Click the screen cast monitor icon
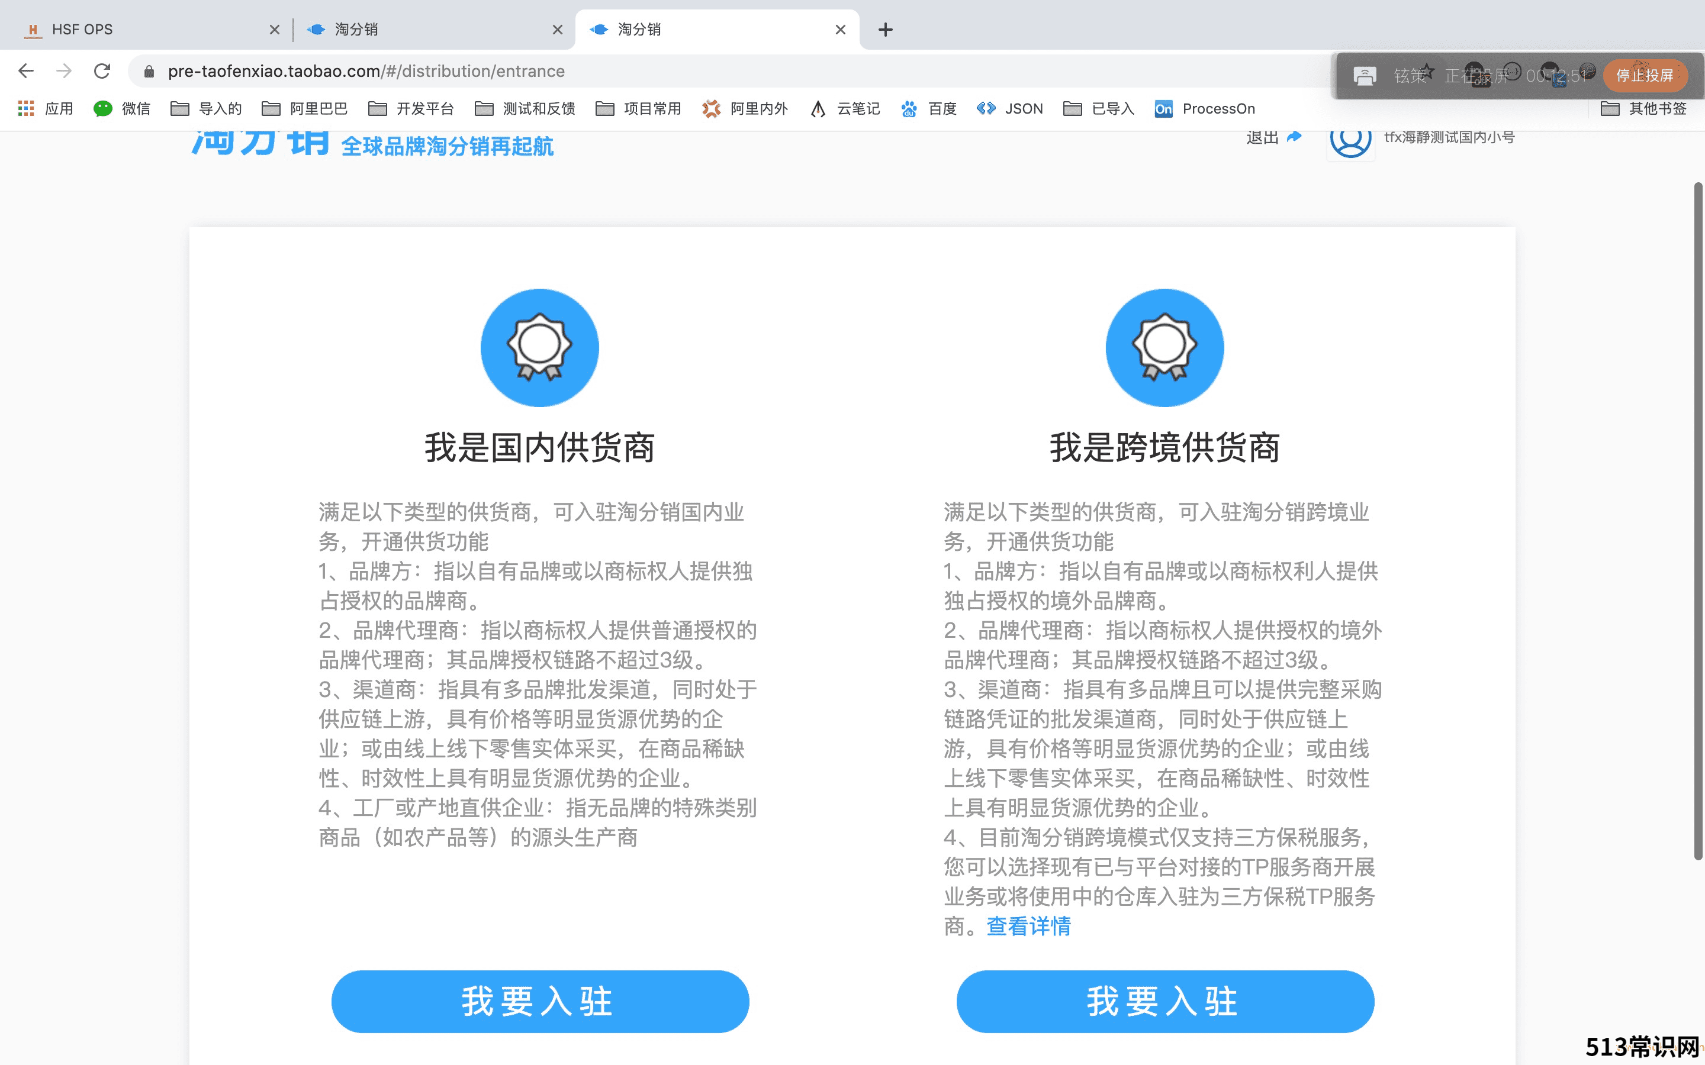Image resolution: width=1705 pixels, height=1065 pixels. click(1365, 75)
